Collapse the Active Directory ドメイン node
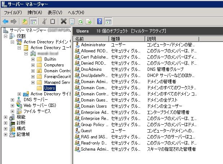Image resolution: width=223 pixels, height=164 pixels. [12, 42]
